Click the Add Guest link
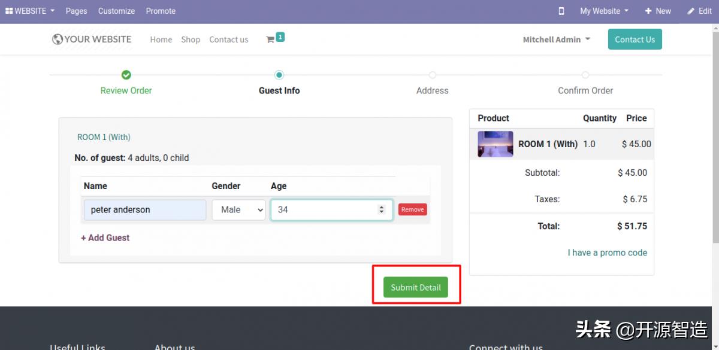Image resolution: width=719 pixels, height=350 pixels. coord(105,238)
